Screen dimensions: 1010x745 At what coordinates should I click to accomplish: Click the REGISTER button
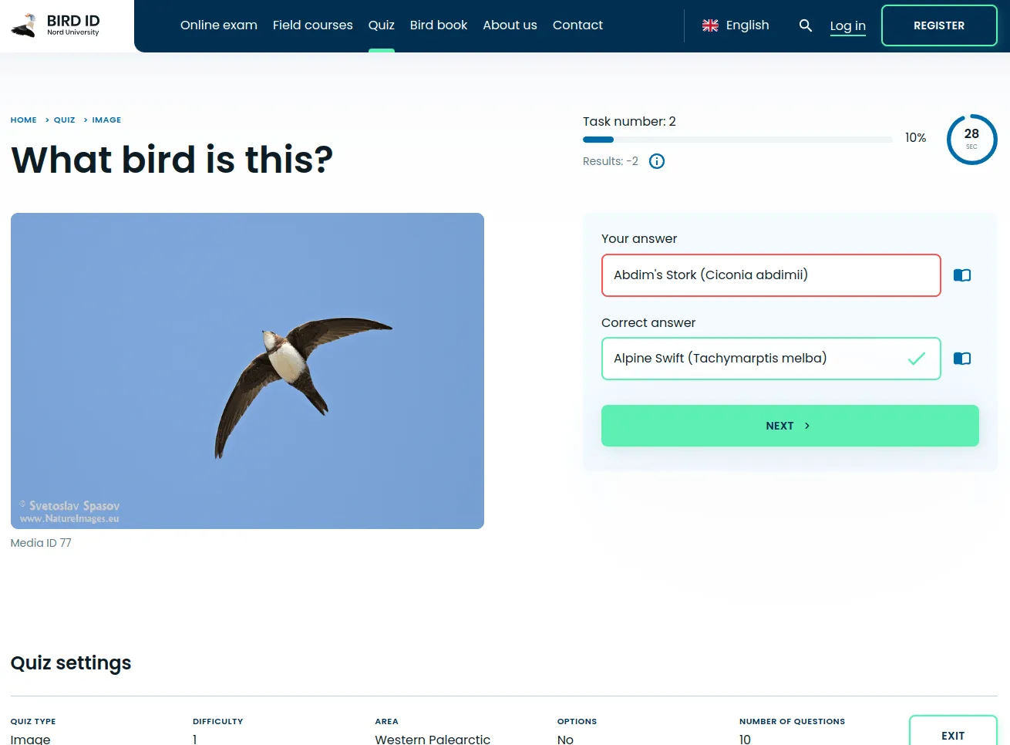click(939, 25)
